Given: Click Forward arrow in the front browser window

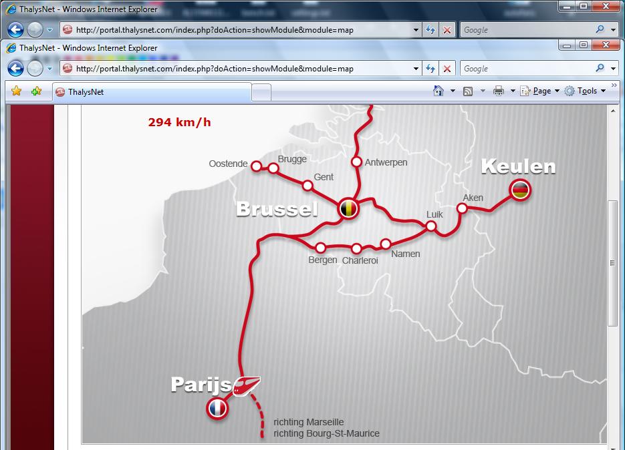Looking at the screenshot, I should (x=35, y=69).
